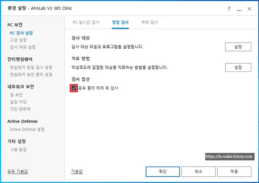Click 설정 button for 검사 대상

tap(238, 47)
